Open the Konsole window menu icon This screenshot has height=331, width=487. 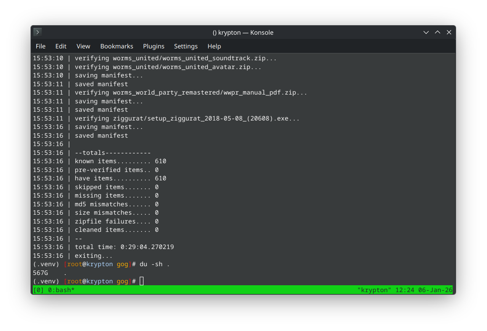coord(37,32)
